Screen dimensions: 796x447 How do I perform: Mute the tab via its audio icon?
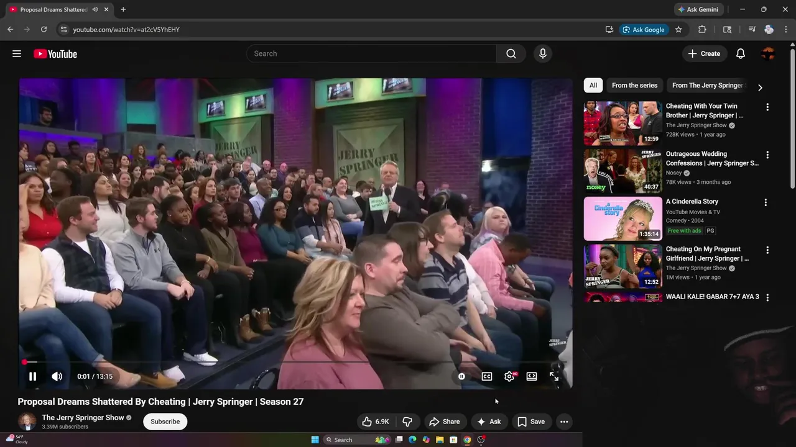95,9
